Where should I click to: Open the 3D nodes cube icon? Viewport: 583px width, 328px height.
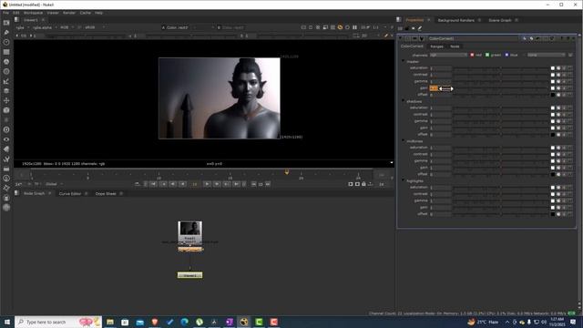pos(6,110)
